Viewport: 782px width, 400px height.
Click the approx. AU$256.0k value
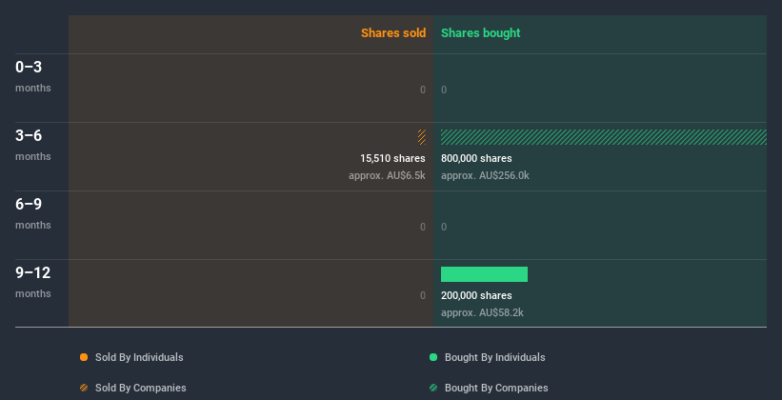(x=485, y=175)
